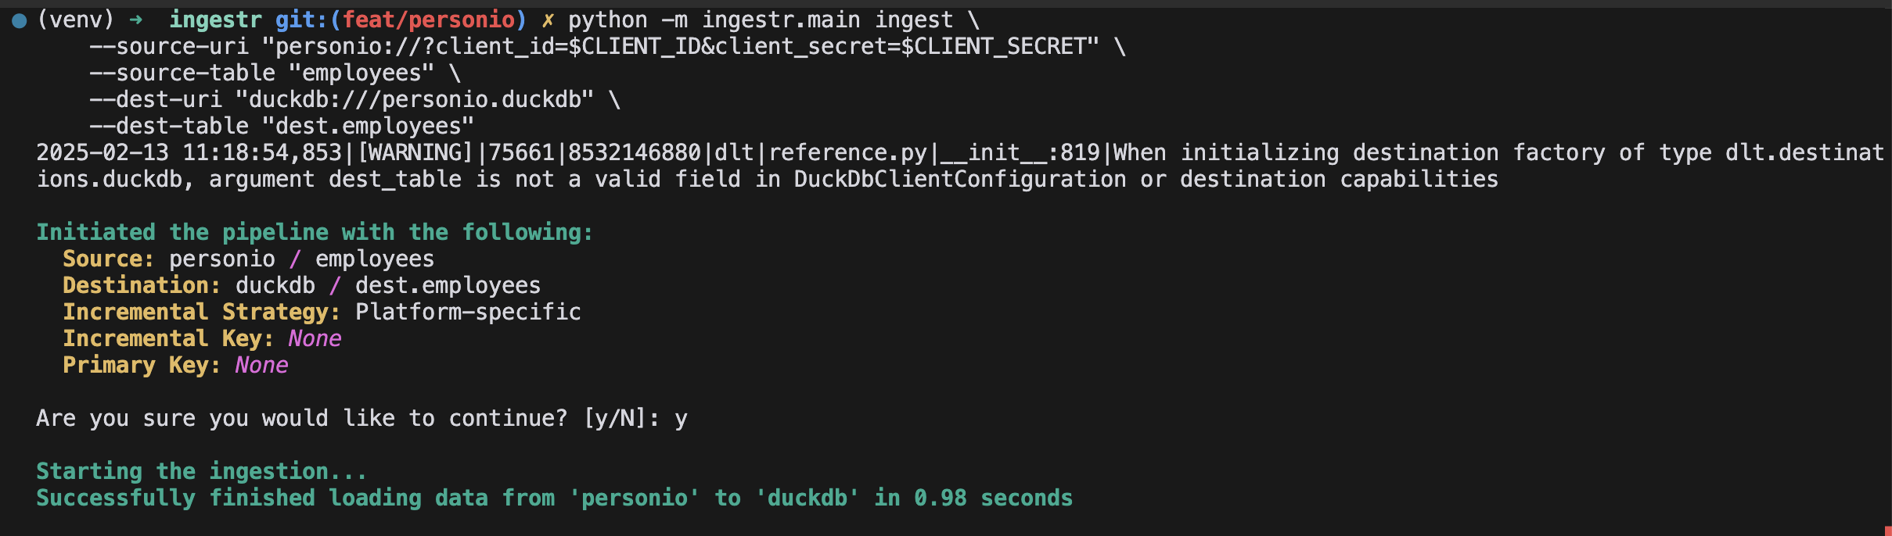Click the --dest-table "dest.employees" argument
Viewport: 1892px width, 536px height.
282,127
